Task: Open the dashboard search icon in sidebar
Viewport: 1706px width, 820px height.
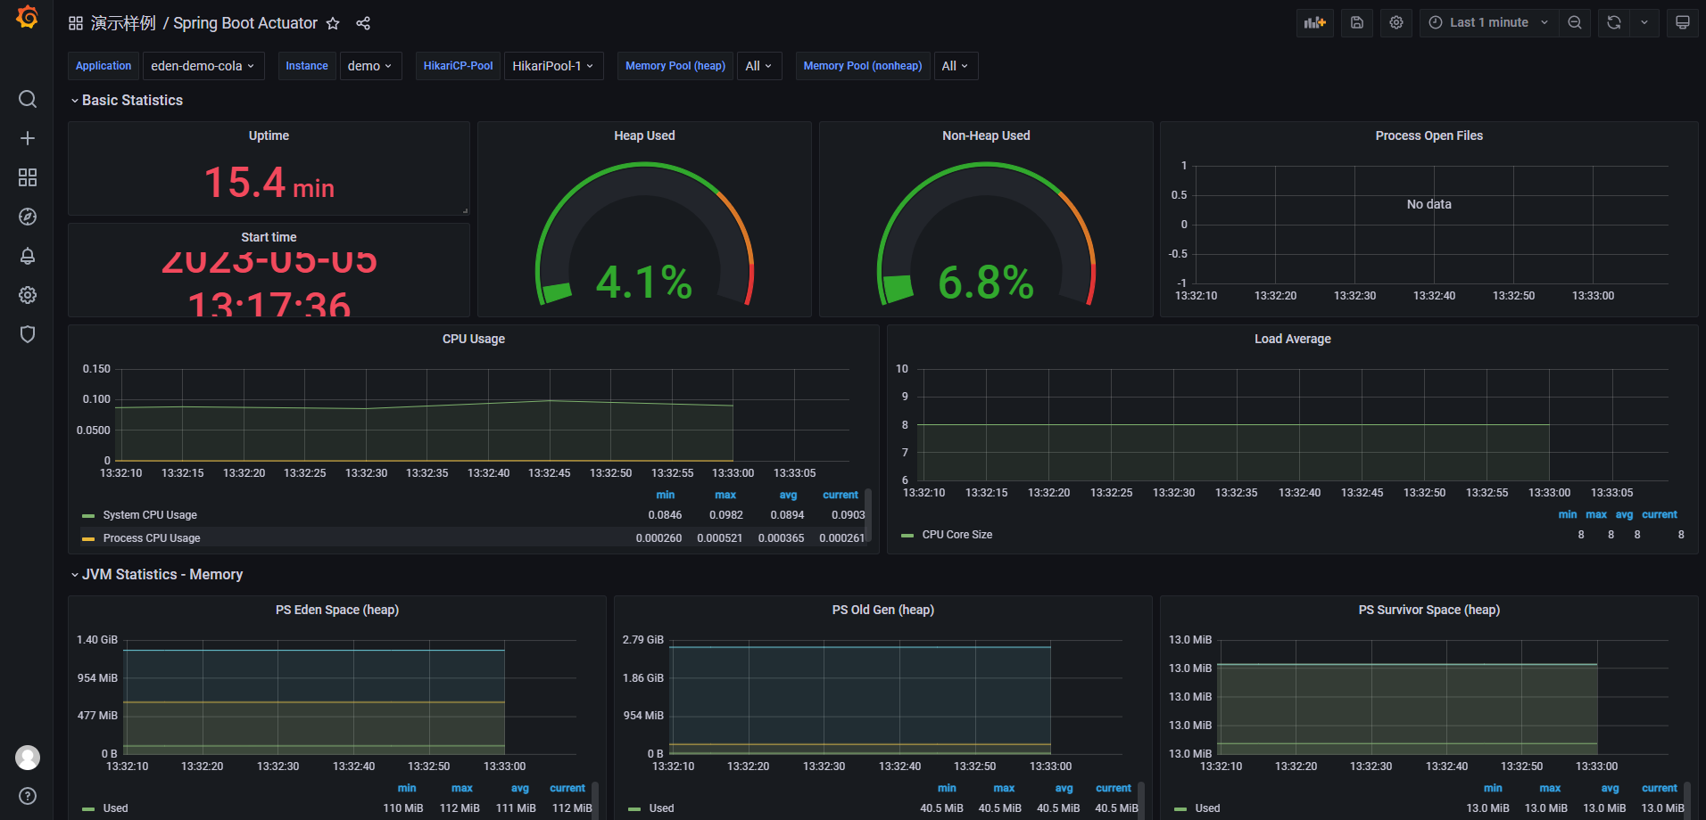Action: (x=28, y=99)
